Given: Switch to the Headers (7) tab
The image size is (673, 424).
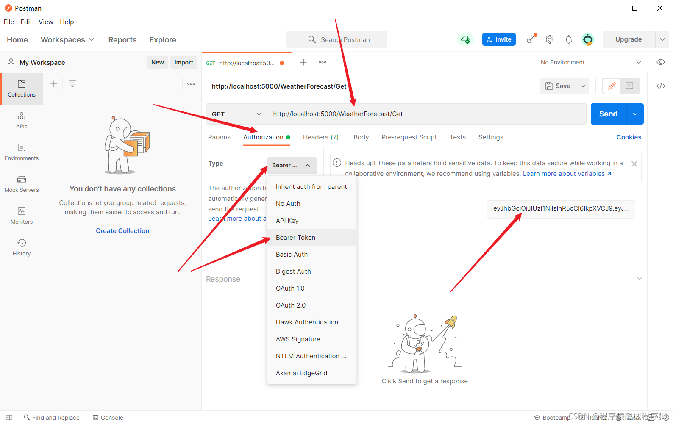Looking at the screenshot, I should (x=321, y=137).
